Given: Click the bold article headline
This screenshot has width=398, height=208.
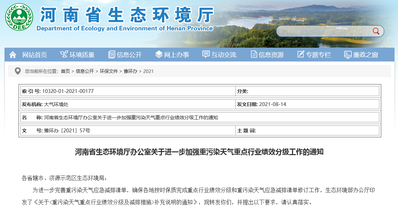Looking at the screenshot, I should [x=199, y=152].
